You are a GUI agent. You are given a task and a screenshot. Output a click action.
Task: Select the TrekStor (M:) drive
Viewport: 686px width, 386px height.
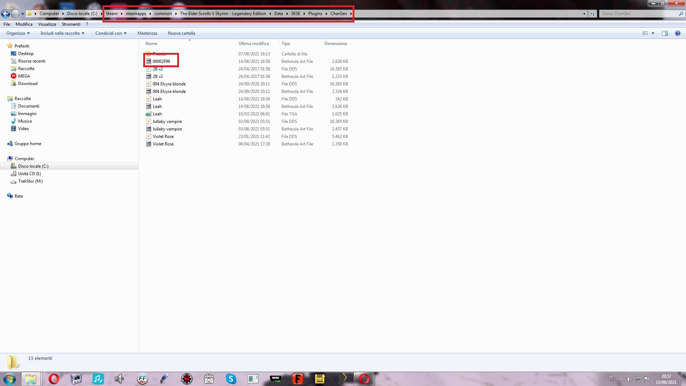(x=30, y=181)
